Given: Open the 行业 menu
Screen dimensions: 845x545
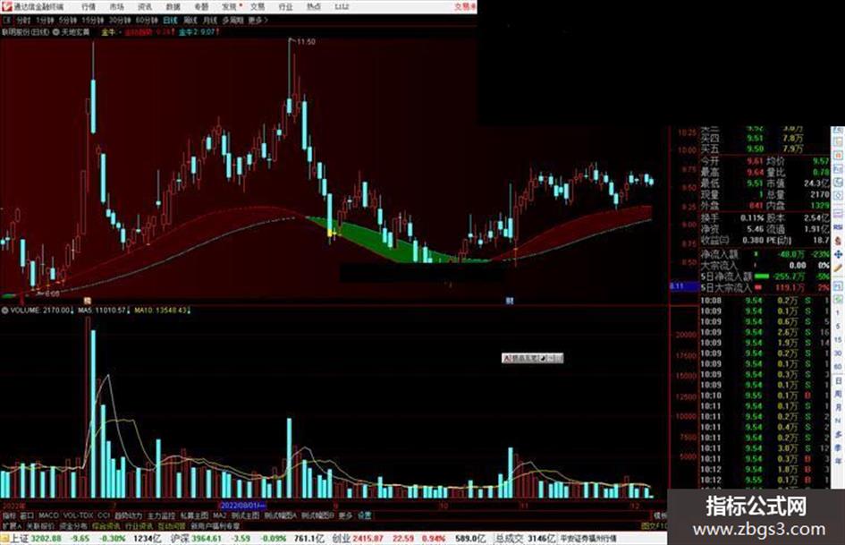Looking at the screenshot, I should pos(285,6).
